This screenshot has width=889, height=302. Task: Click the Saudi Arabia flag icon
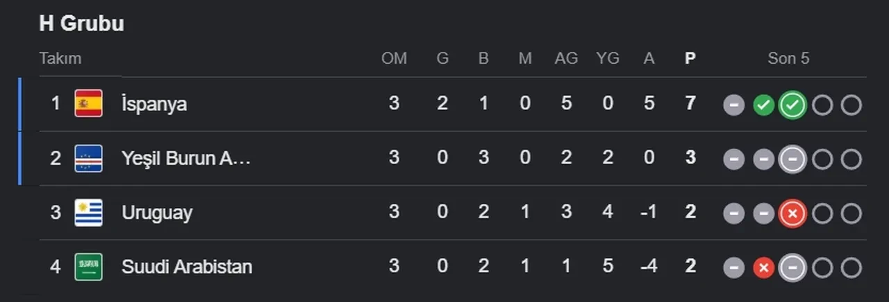point(88,267)
